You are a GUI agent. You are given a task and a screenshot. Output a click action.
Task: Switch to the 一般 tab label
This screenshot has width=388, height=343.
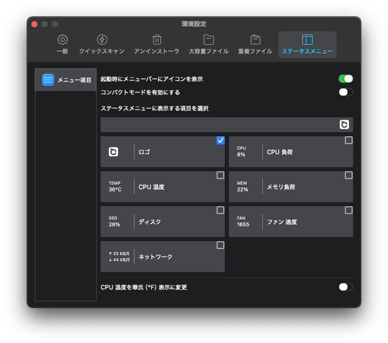click(x=63, y=51)
